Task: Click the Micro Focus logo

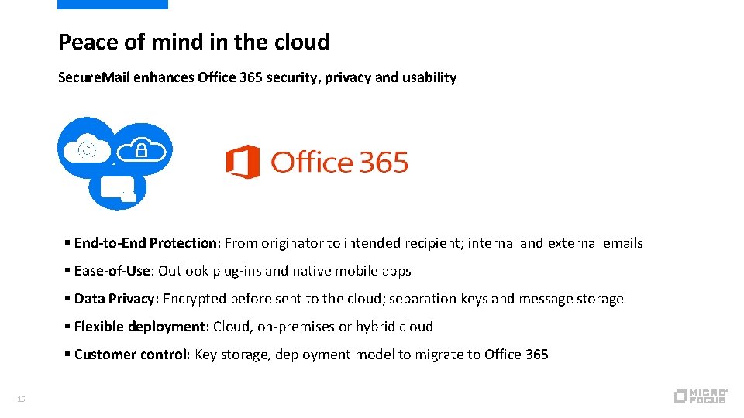Action: coord(701,396)
